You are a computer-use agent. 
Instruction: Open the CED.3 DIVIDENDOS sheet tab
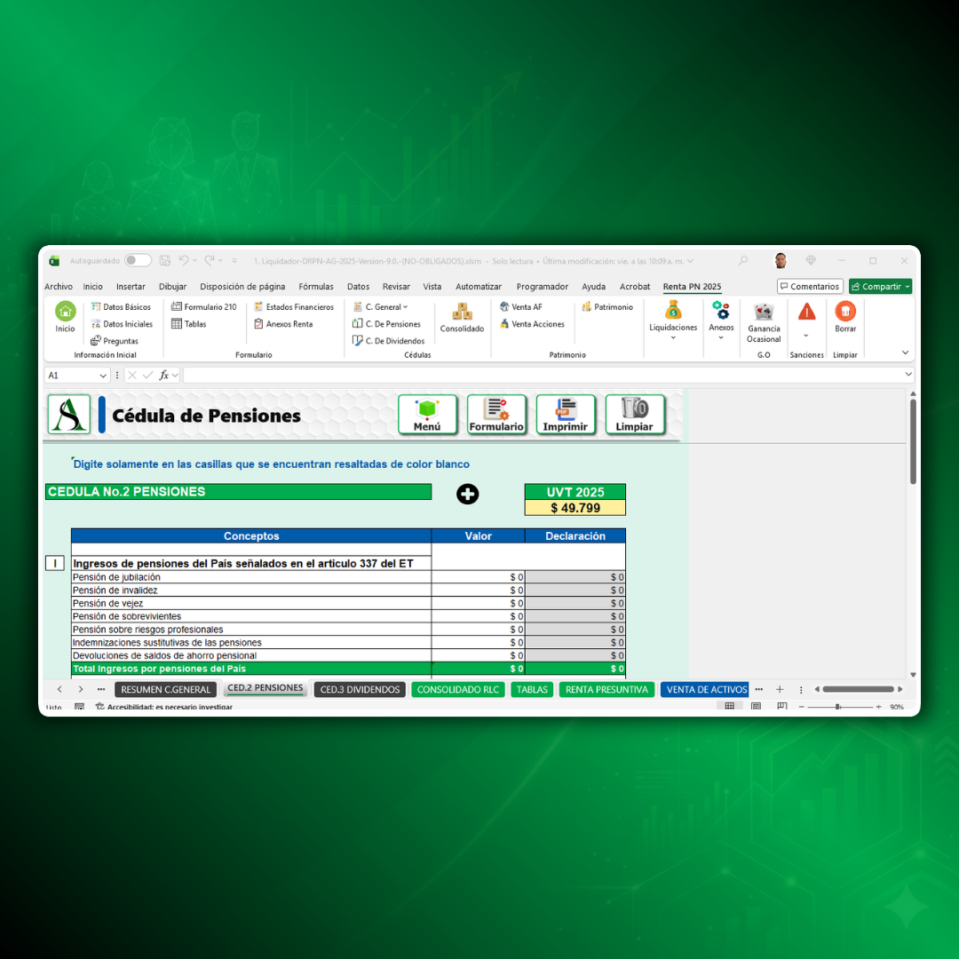tap(360, 690)
